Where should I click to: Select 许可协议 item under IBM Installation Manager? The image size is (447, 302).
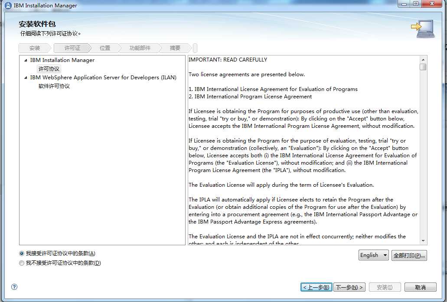click(49, 69)
